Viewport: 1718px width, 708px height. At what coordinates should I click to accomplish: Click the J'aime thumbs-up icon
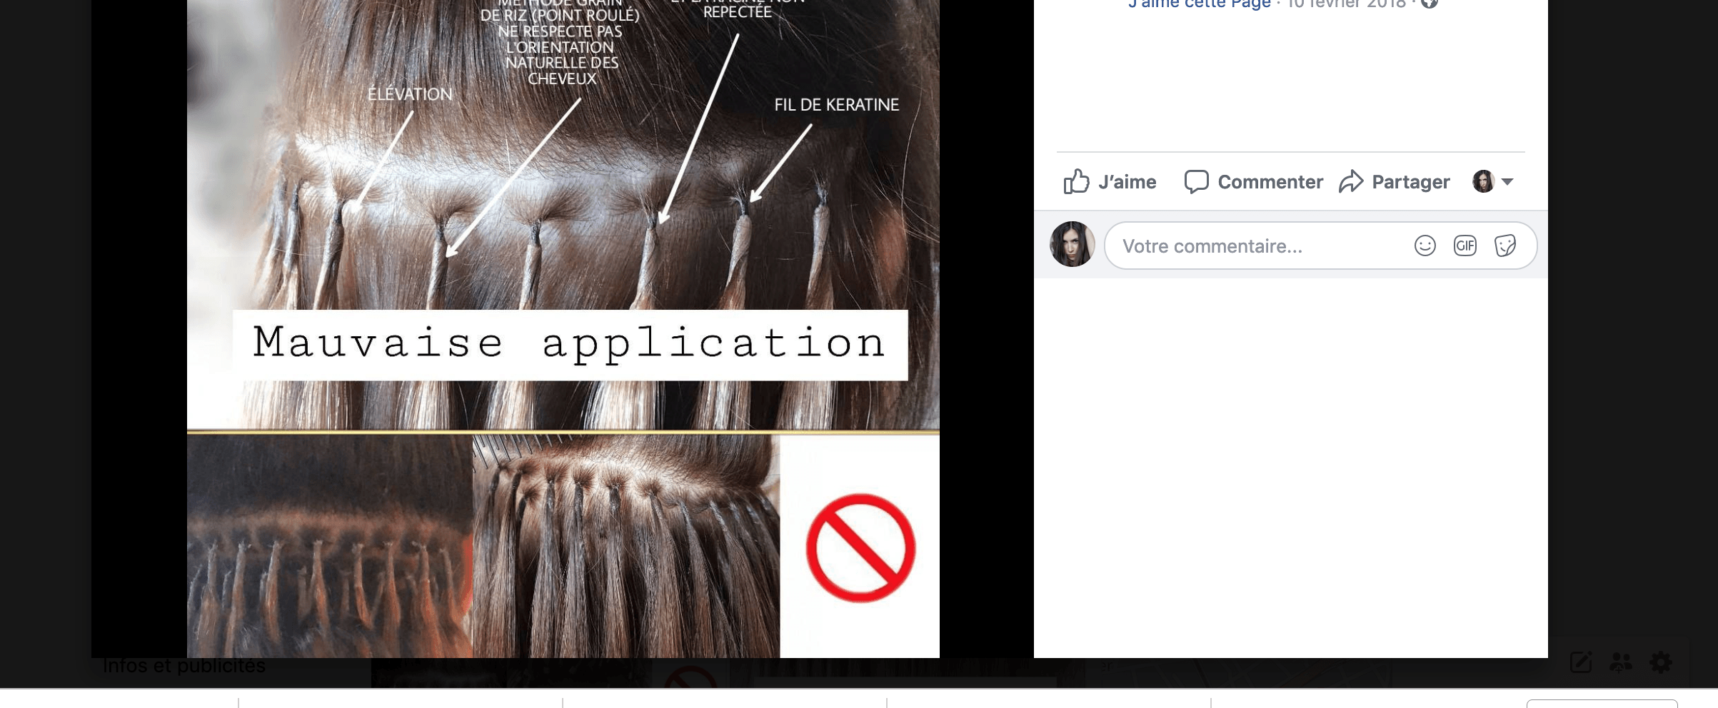coord(1076,181)
